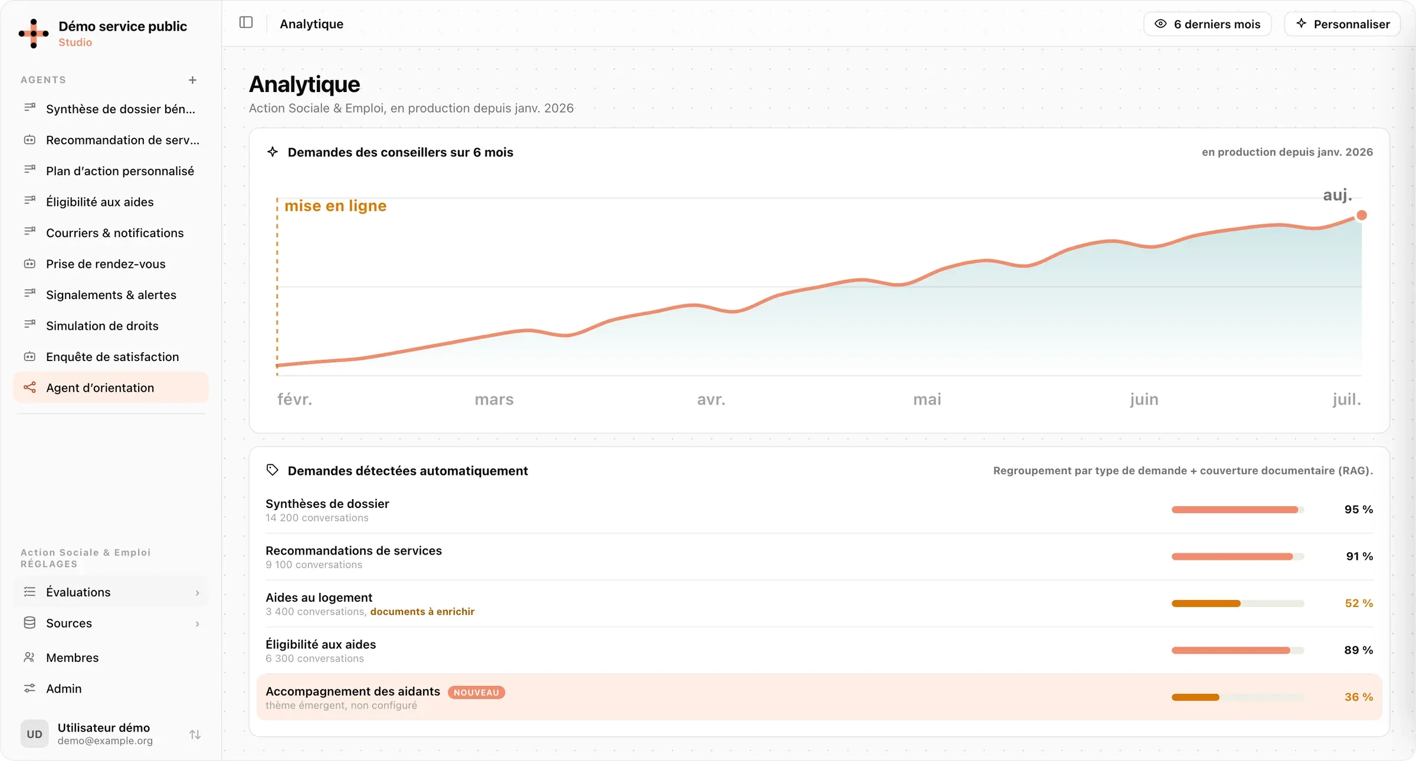Click tag icon next to Demandes détectées

[273, 470]
